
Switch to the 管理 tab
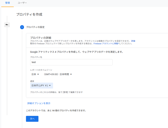coord(7,3)
